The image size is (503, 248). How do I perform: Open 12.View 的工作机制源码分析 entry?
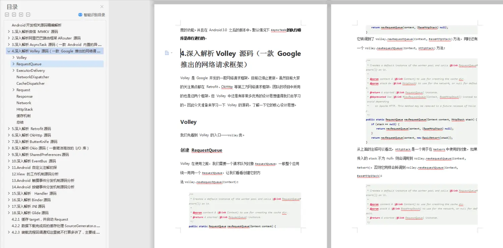tap(35, 174)
